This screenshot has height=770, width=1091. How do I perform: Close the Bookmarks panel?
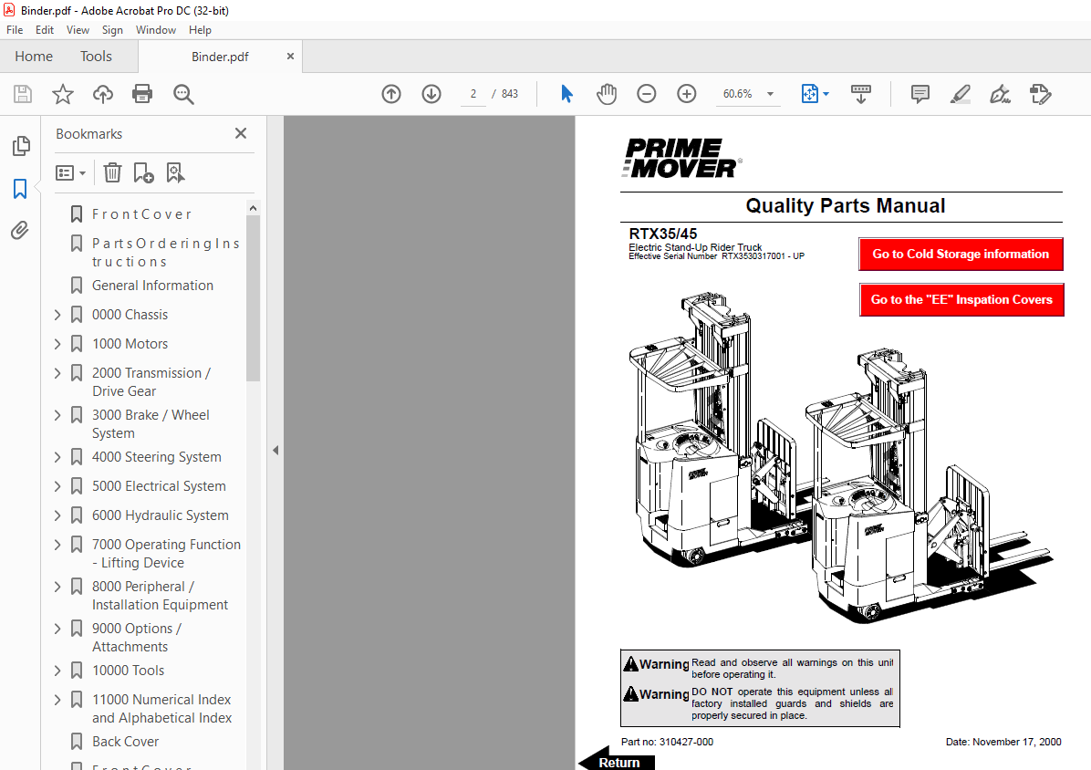tap(241, 133)
